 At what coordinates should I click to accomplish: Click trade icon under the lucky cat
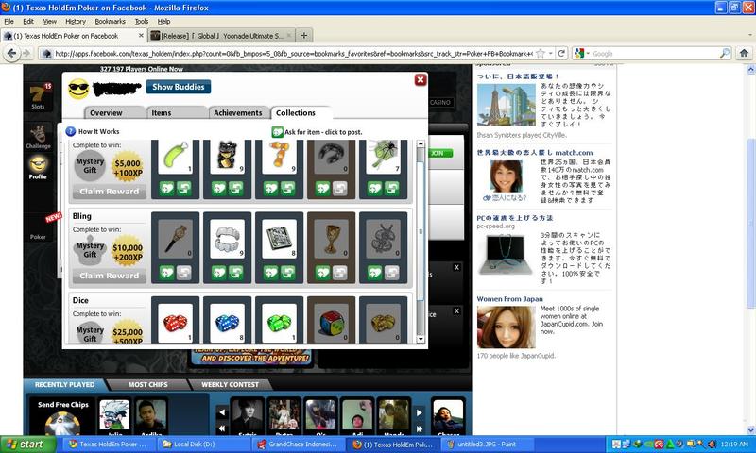[235, 188]
